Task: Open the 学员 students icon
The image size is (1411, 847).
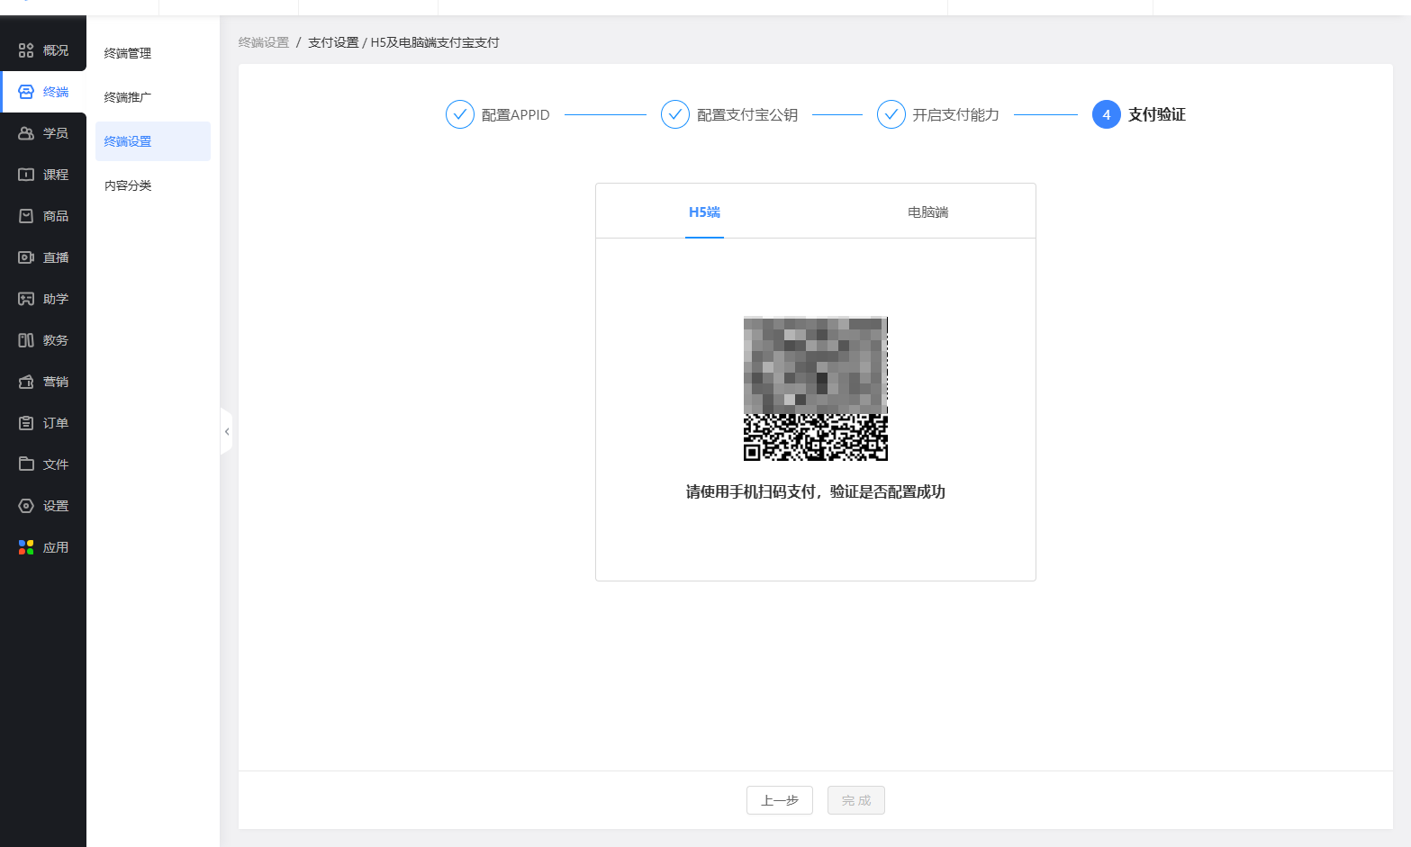Action: click(26, 133)
